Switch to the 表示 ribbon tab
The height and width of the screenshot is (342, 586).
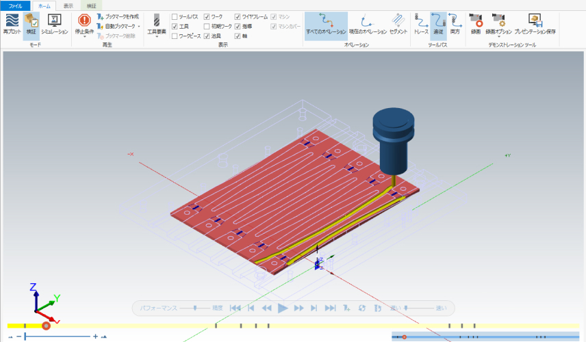(x=68, y=5)
